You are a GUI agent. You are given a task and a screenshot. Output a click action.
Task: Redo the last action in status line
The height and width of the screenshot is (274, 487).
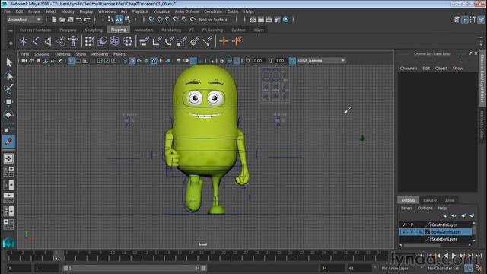(88, 20)
